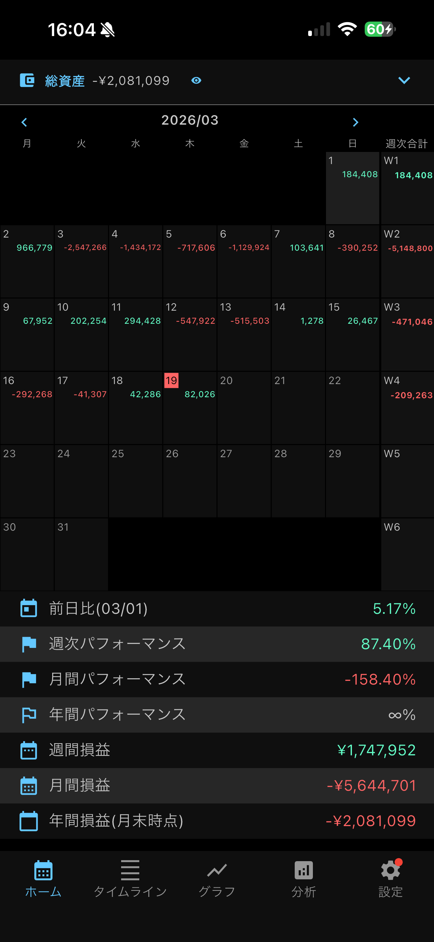Image resolution: width=434 pixels, height=942 pixels.
Task: Toggle total assets visibility eye icon
Action: click(196, 81)
